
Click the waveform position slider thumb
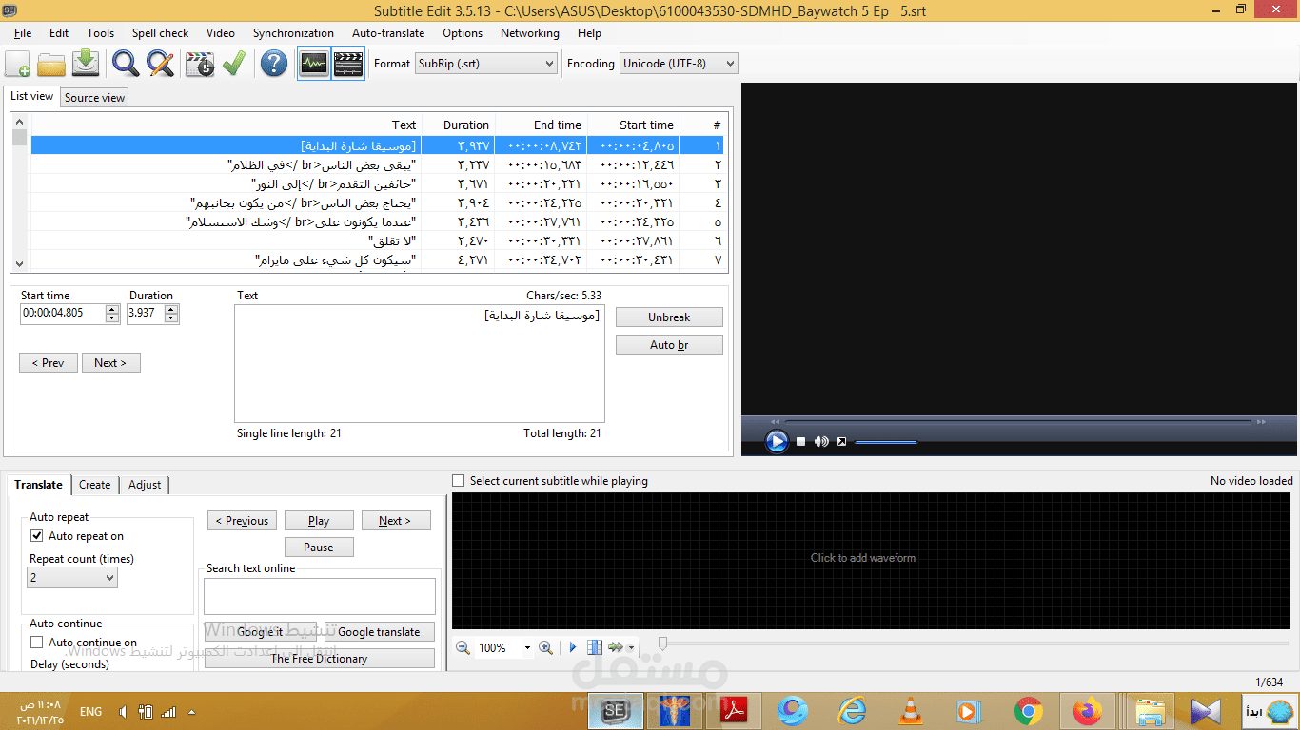tap(662, 645)
